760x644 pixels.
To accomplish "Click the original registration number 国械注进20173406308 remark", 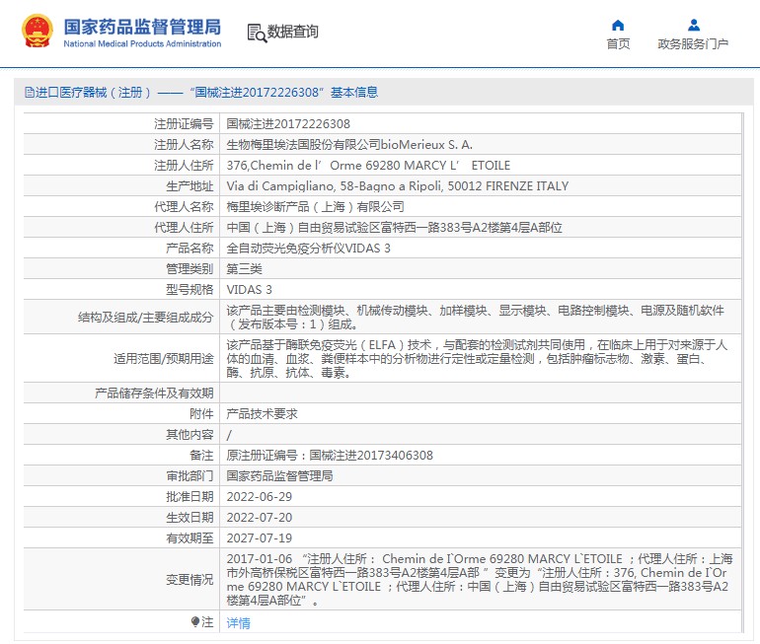I will 330,456.
